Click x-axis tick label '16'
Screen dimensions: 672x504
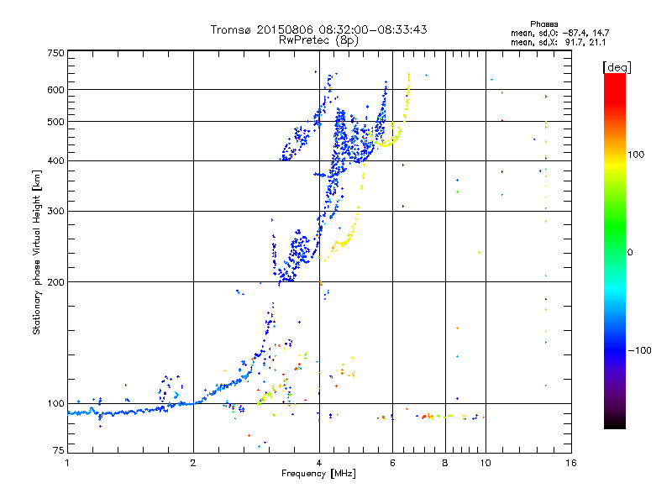pyautogui.click(x=571, y=463)
